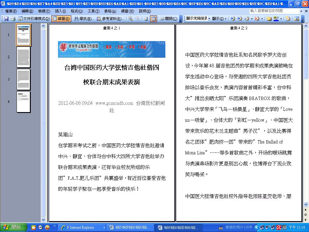309x232 pixels.
Task: Open the 格式(O) menu
Action: pos(77,11)
